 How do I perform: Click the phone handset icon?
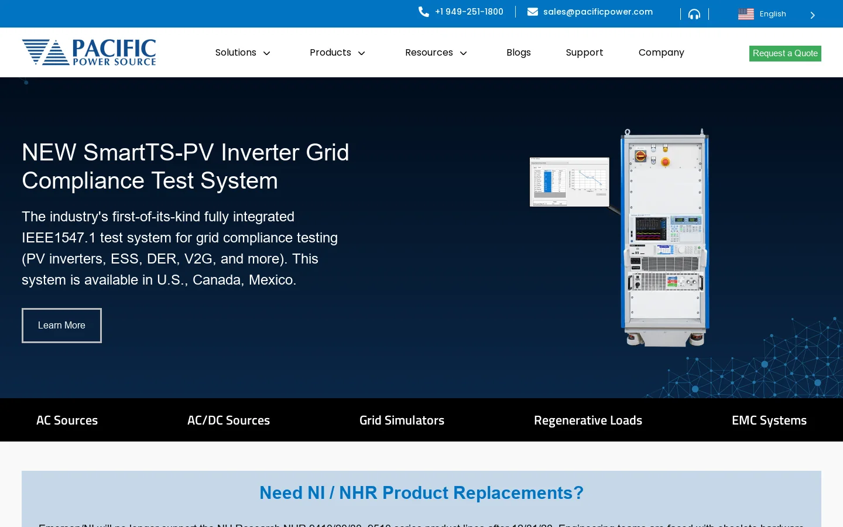click(424, 12)
